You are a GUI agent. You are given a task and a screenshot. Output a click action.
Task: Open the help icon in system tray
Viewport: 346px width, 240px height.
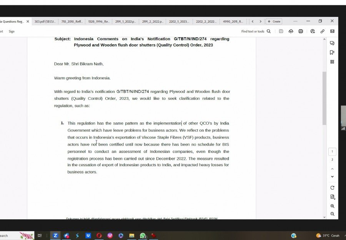(x=294, y=236)
